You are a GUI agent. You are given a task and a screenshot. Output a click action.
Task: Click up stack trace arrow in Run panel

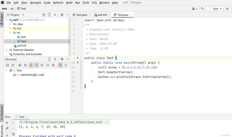(x=13, y=123)
